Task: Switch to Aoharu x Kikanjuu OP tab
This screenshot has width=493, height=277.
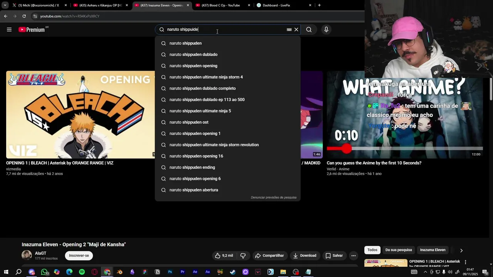Action: (x=100, y=5)
